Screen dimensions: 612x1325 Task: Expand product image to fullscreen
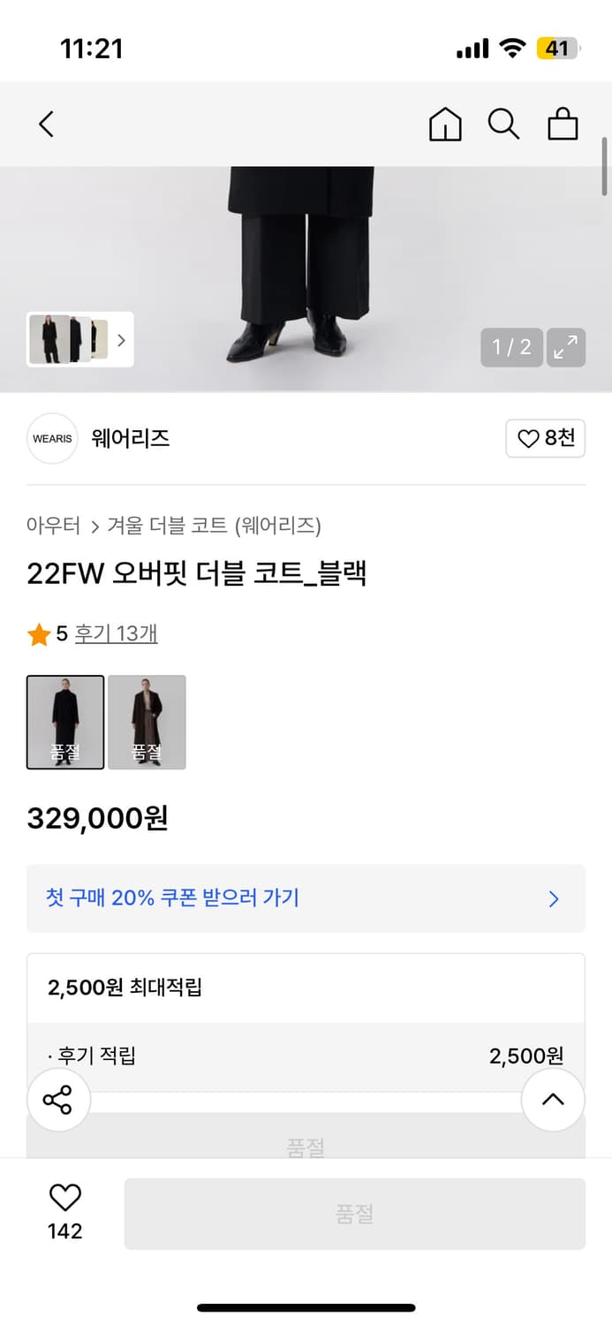[x=565, y=347]
